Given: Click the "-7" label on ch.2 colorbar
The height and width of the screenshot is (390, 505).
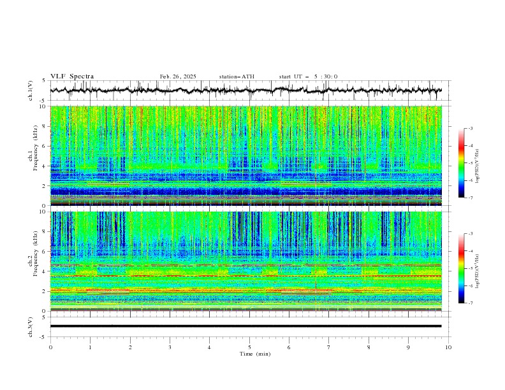Looking at the screenshot, I should [470, 303].
